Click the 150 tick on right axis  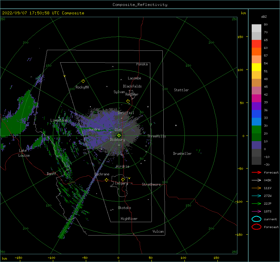pyautogui.click(x=240, y=37)
